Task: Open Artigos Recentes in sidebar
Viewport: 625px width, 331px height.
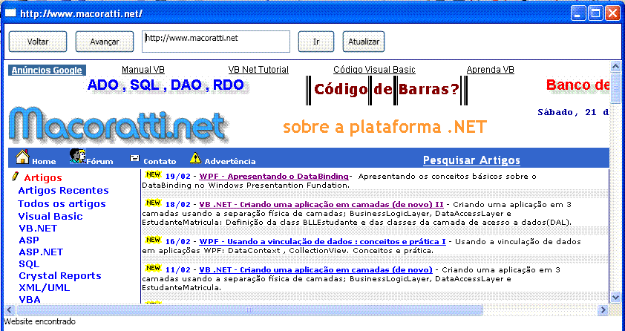Action: (x=63, y=191)
